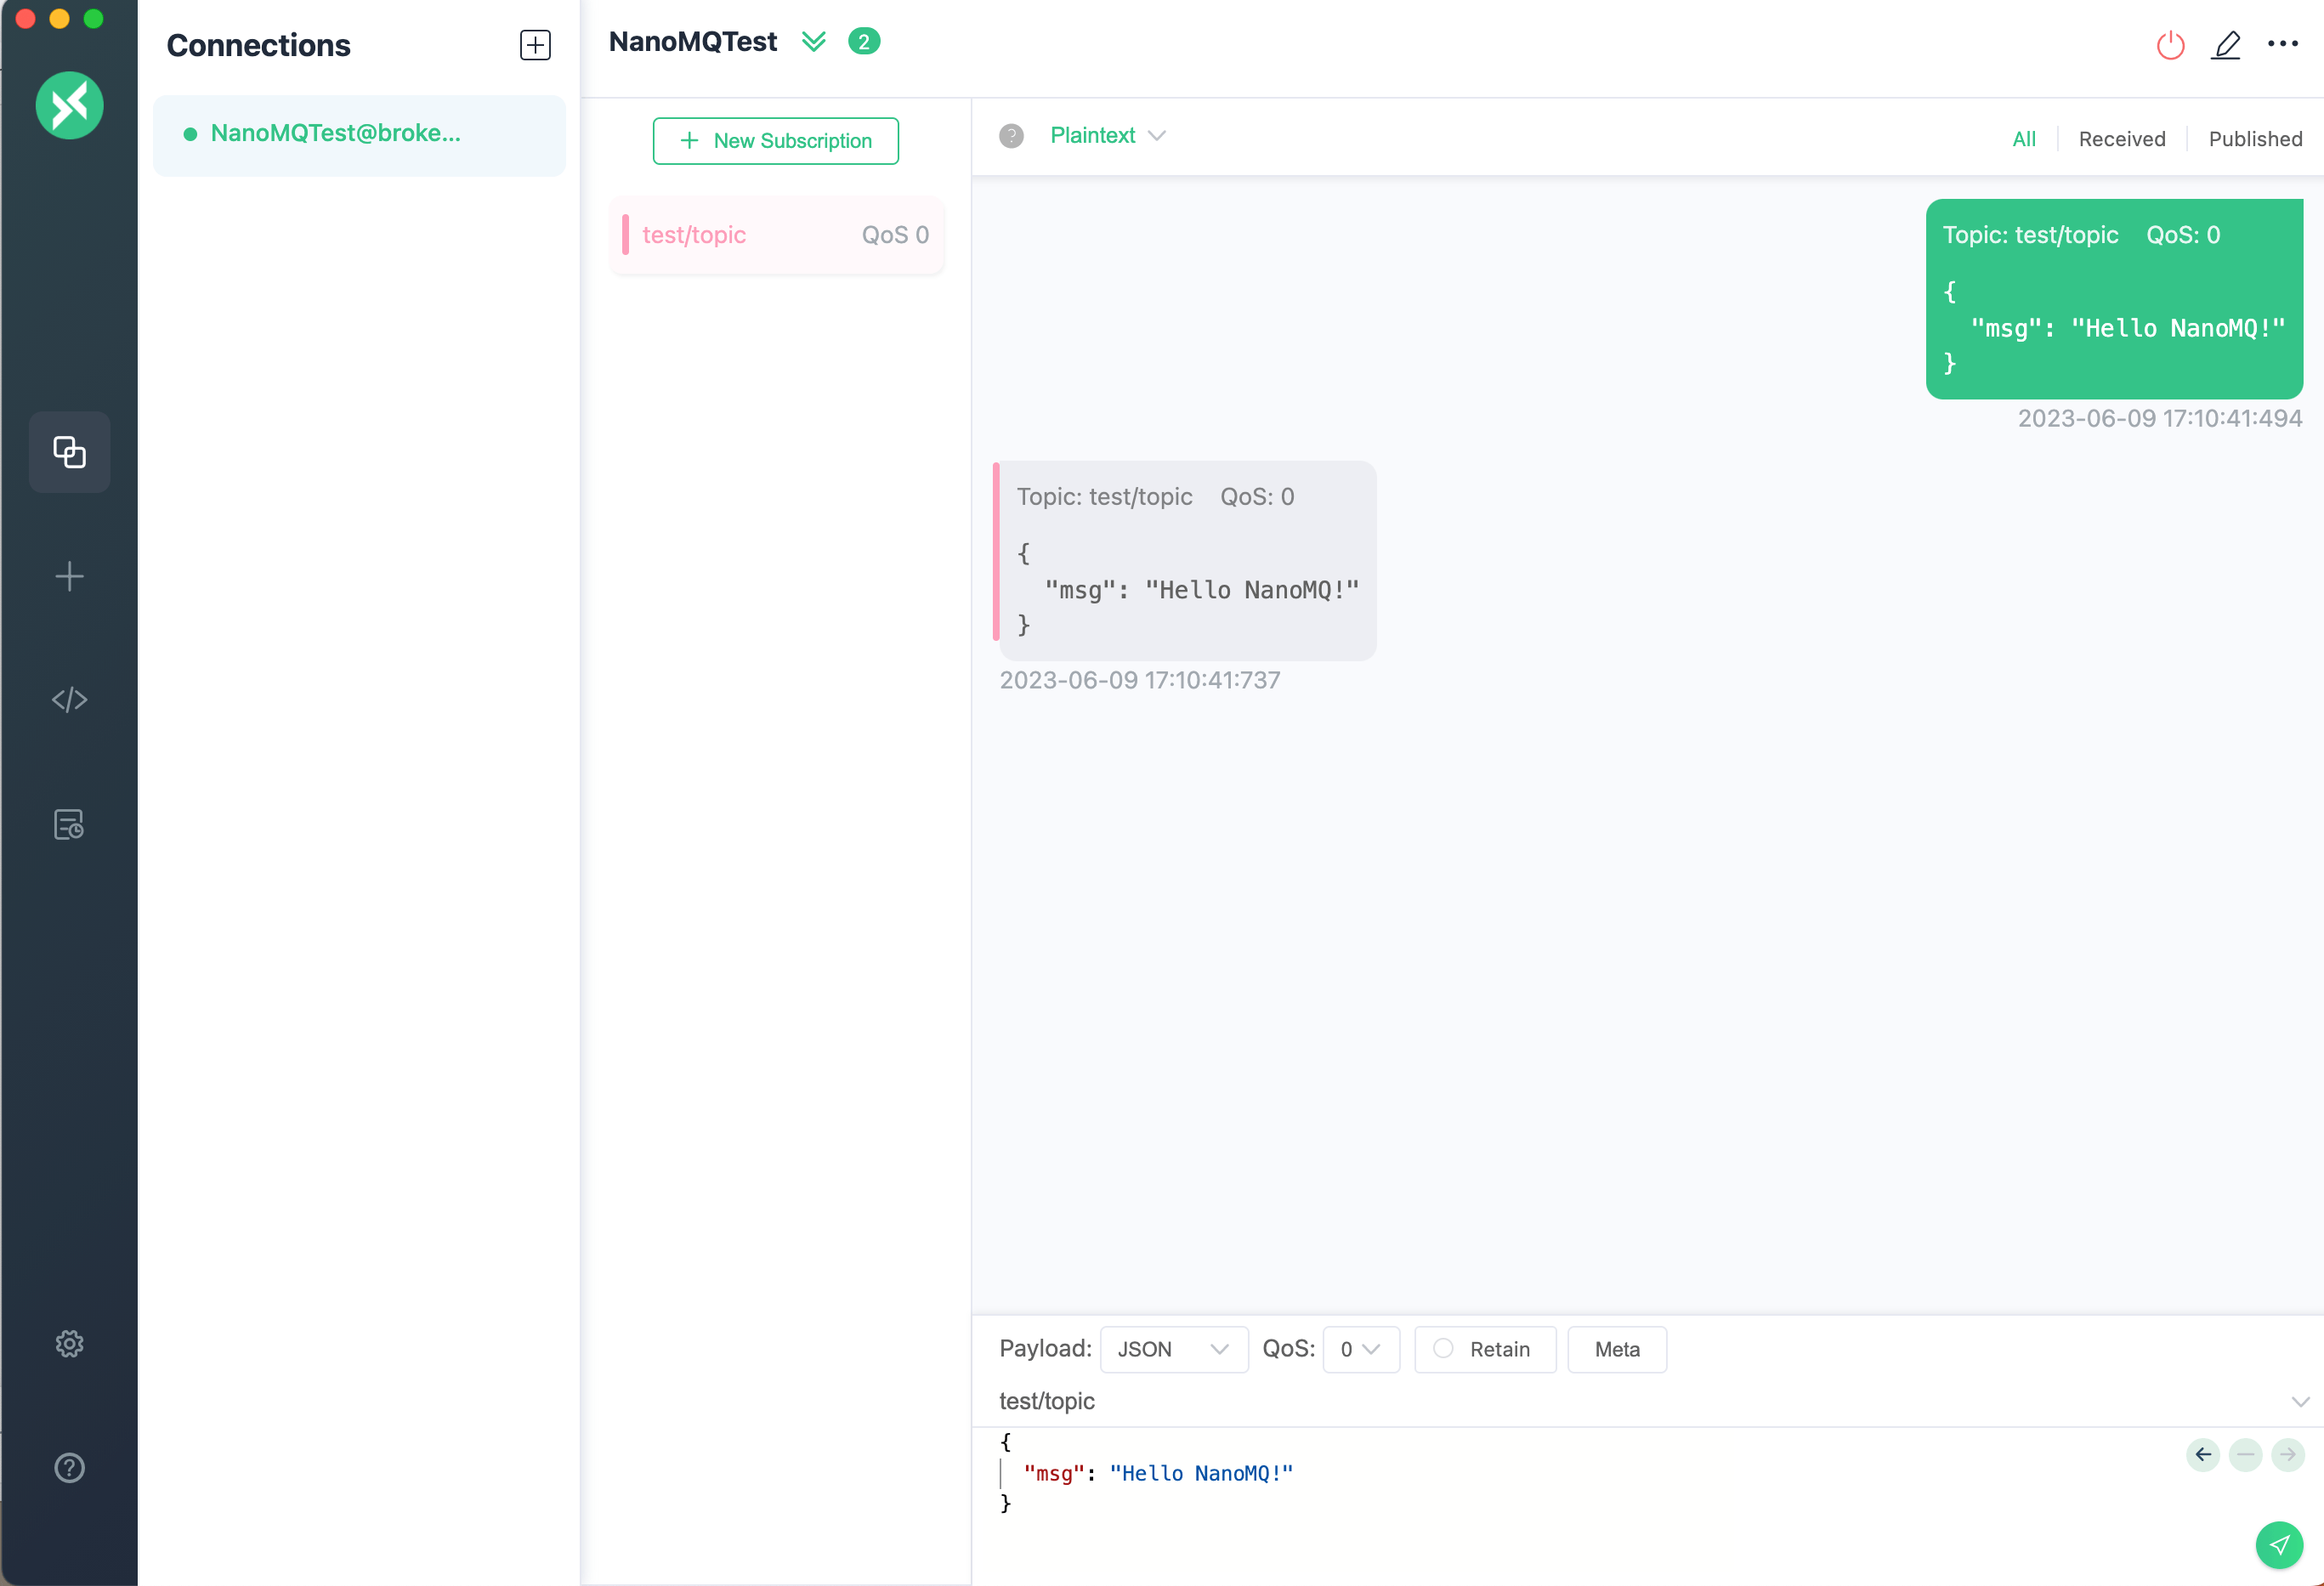
Task: Click the Meta button
Action: pos(1616,1349)
